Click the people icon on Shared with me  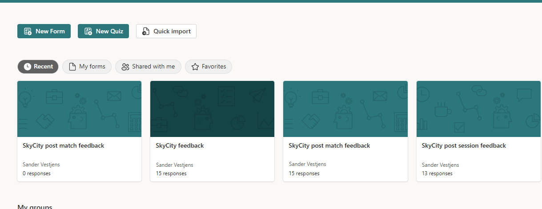125,67
